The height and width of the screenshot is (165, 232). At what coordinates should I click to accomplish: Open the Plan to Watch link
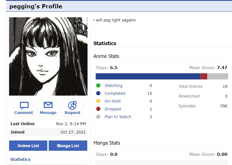118,117
